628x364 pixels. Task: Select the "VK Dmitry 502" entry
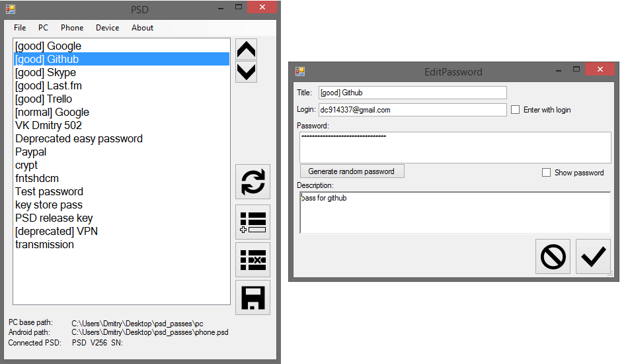tap(122, 126)
